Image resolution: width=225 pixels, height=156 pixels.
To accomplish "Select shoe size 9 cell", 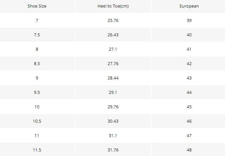I will coord(37,78).
